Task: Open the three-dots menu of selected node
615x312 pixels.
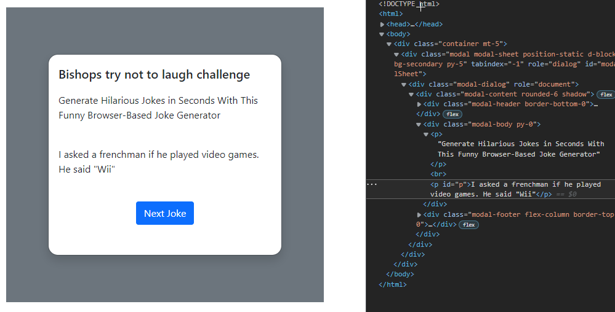Action: 371,184
